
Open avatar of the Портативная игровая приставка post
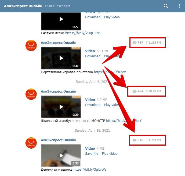click(x=31, y=45)
